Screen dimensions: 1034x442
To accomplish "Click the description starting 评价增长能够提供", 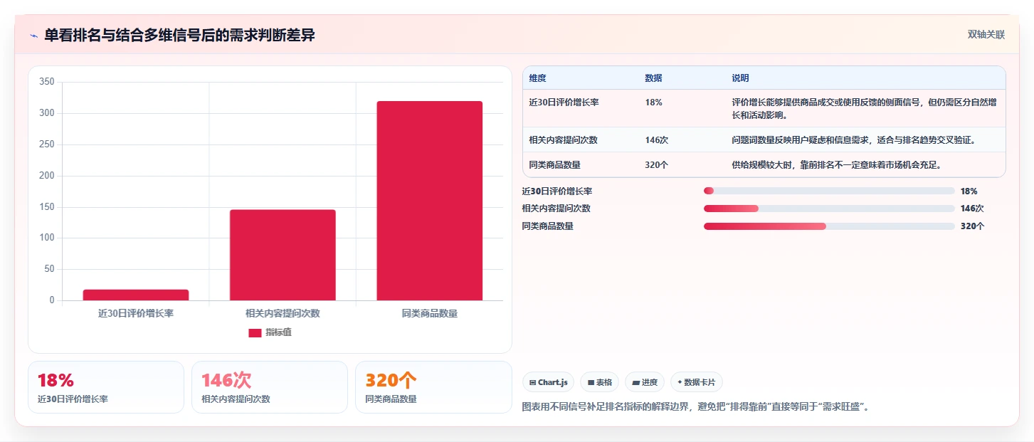I will point(864,109).
